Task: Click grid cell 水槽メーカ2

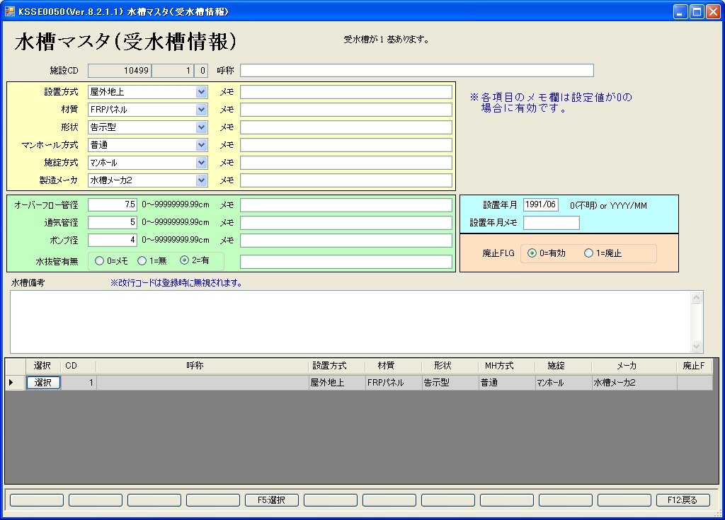Action: (x=634, y=383)
